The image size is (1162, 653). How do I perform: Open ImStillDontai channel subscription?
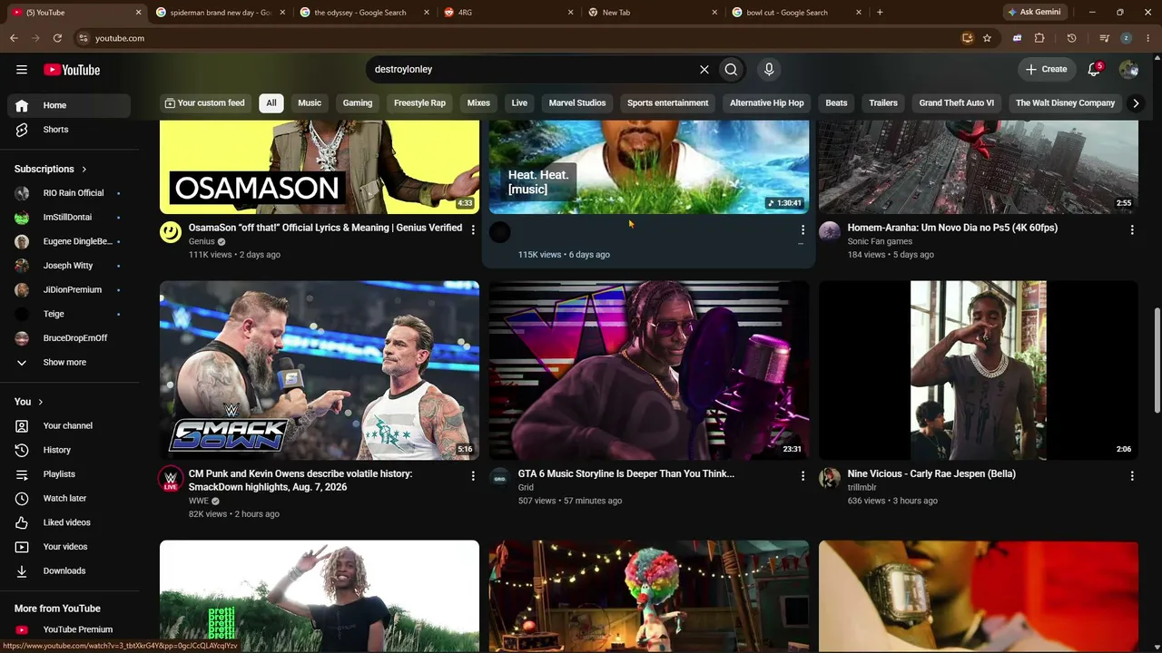tap(69, 218)
